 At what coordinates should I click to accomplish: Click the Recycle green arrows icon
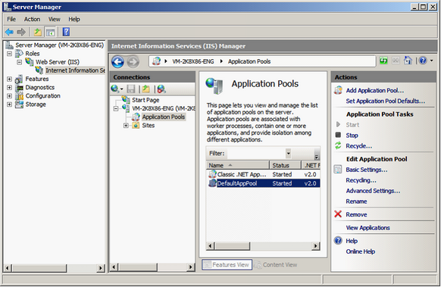(338, 145)
